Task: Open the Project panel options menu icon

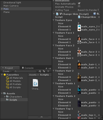Action: click(50, 68)
